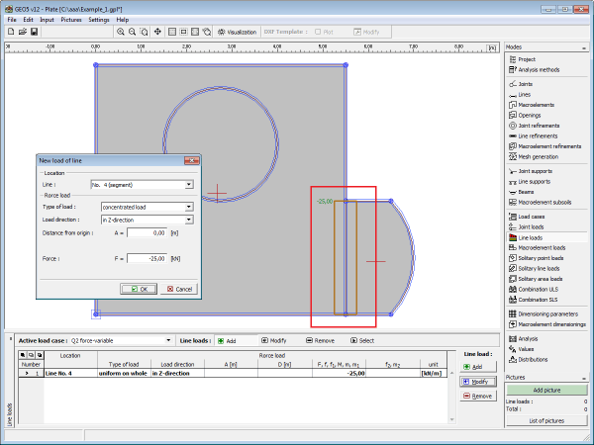The width and height of the screenshot is (594, 445).
Task: Switch to Macroelement refinements mode
Action: tap(545, 146)
